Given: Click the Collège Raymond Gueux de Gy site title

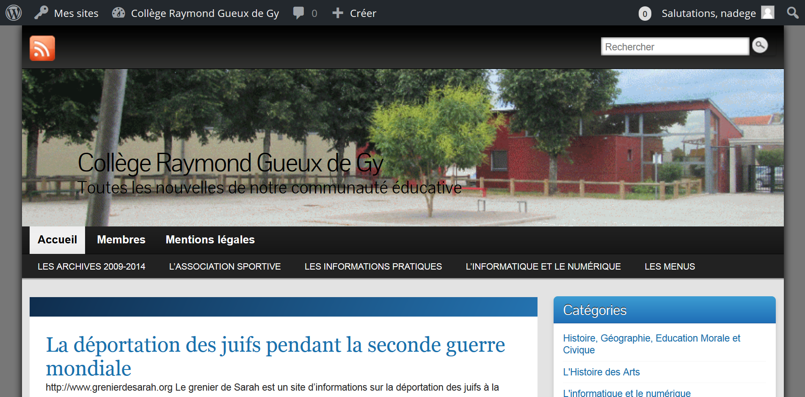Looking at the screenshot, I should click(231, 163).
